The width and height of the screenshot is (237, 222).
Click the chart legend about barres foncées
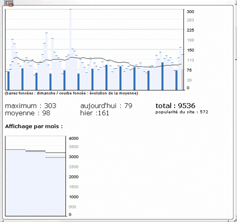72,93
